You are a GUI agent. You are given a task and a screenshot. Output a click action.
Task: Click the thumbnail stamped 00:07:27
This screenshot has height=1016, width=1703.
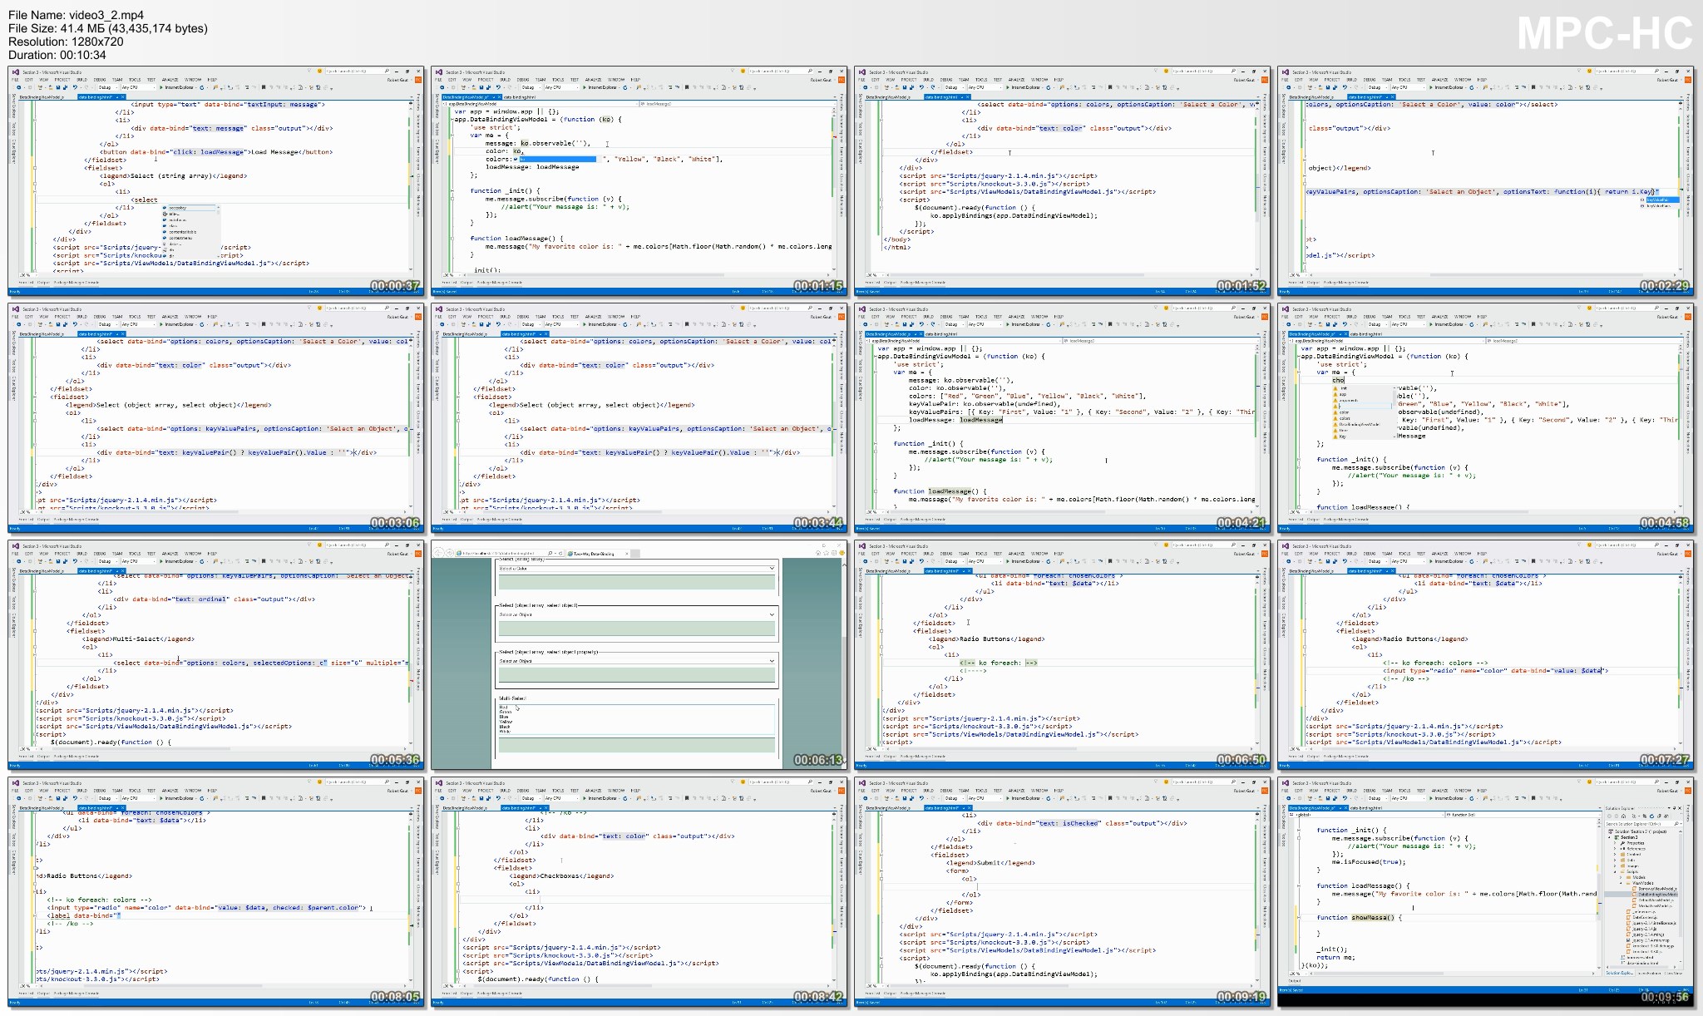[x=1486, y=655]
